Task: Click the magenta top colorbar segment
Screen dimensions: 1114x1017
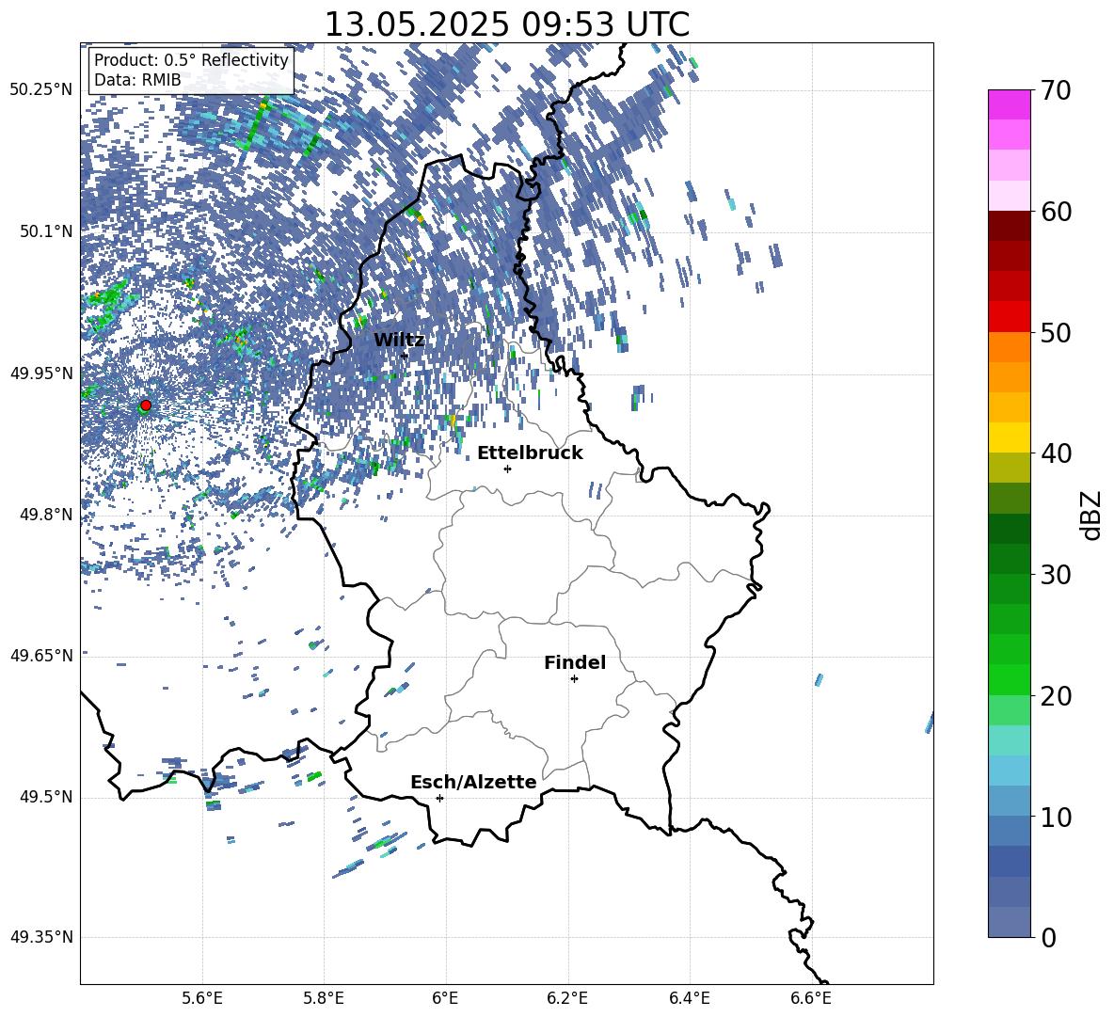Action: [1009, 104]
